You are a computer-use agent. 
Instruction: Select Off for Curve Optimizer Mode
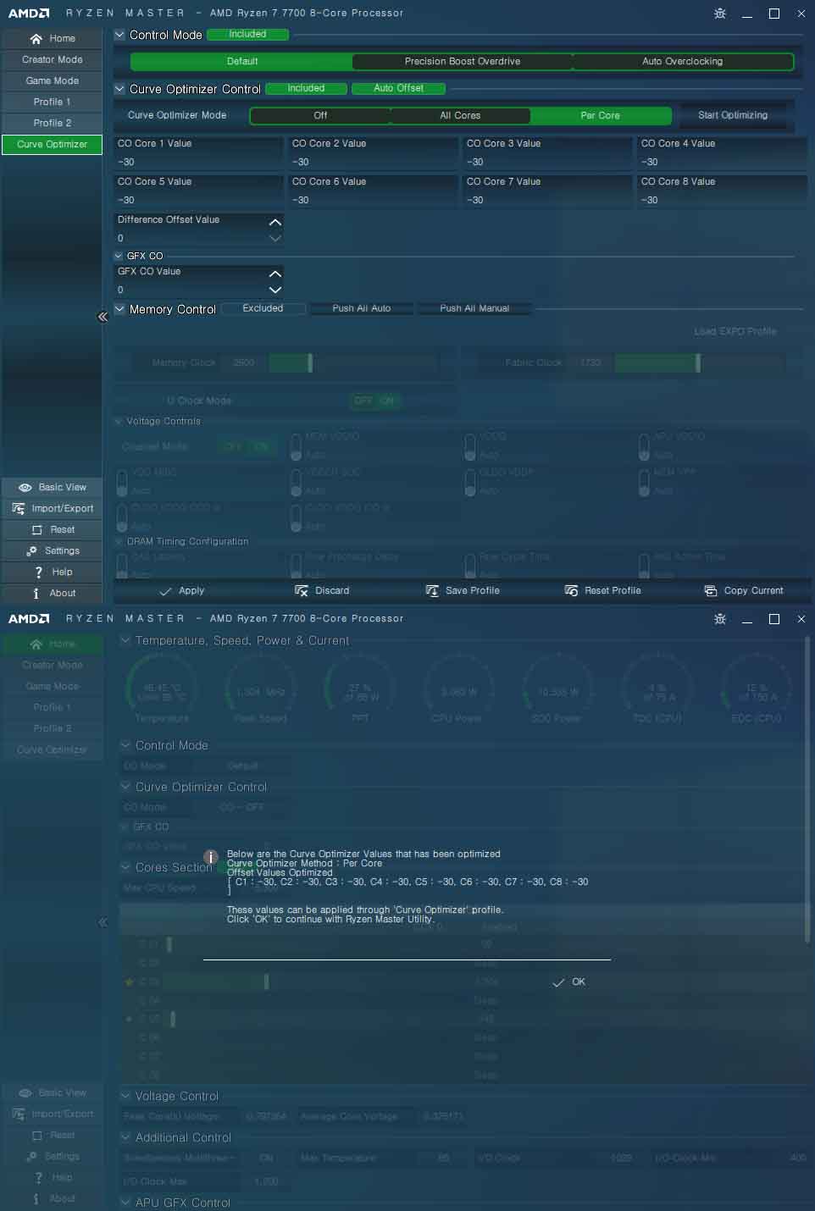(x=320, y=116)
